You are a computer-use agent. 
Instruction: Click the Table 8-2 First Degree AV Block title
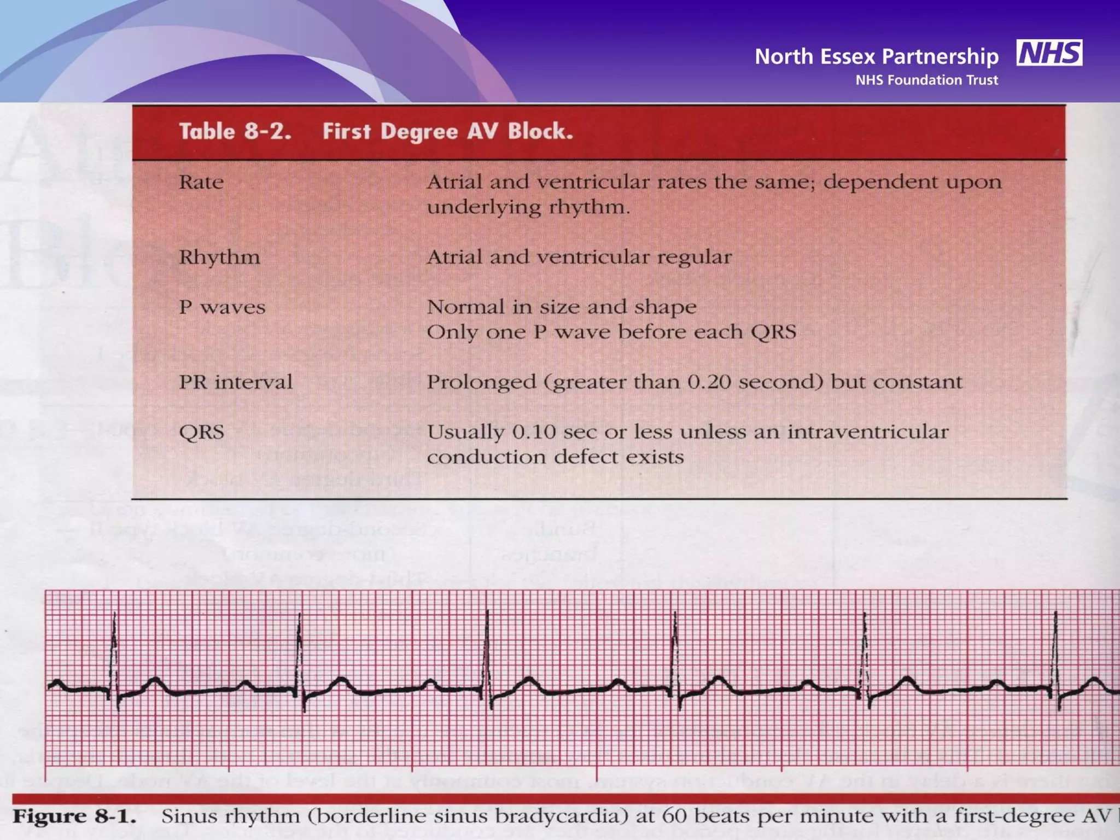point(376,131)
